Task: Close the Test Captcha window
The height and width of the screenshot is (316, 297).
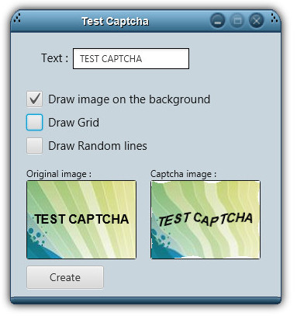Action: point(257,21)
